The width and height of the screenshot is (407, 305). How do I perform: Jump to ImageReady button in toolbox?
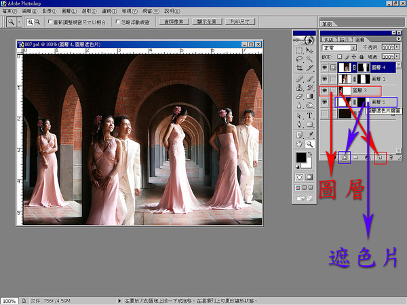304,198
